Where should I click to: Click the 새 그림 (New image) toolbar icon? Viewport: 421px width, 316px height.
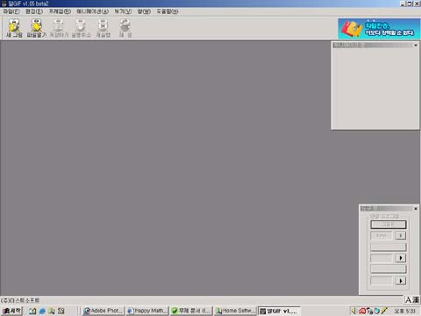click(14, 28)
